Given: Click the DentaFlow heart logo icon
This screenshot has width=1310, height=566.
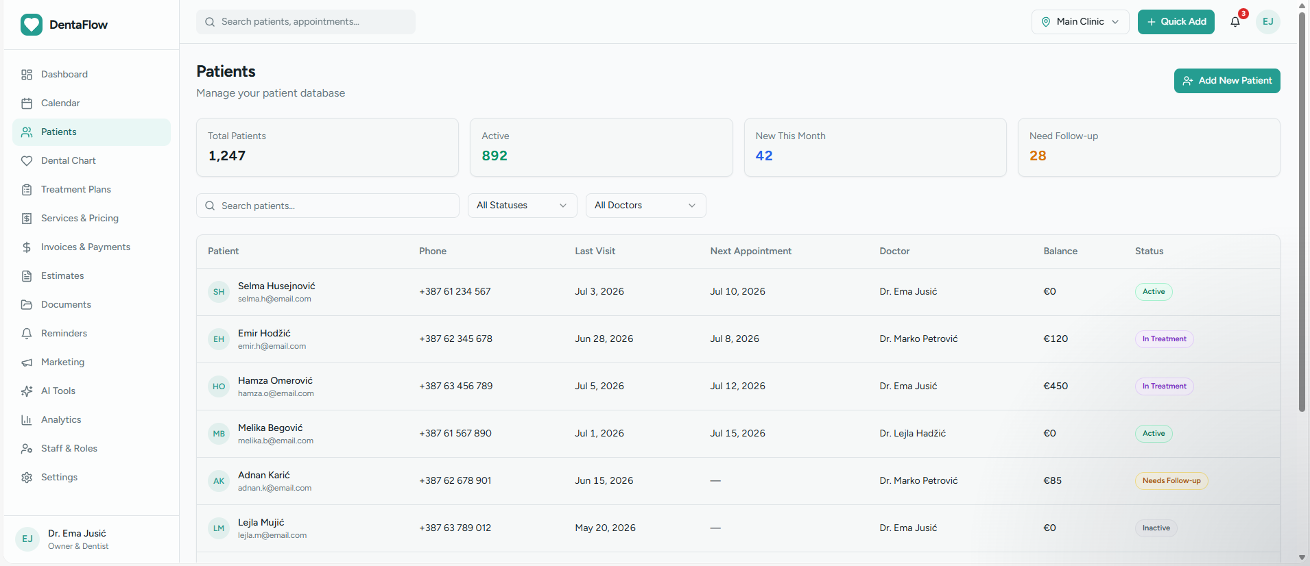Looking at the screenshot, I should coord(32,25).
